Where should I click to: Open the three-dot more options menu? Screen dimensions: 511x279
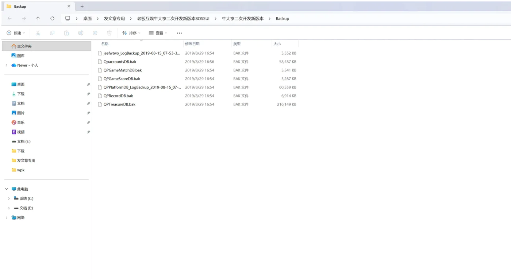pyautogui.click(x=179, y=33)
